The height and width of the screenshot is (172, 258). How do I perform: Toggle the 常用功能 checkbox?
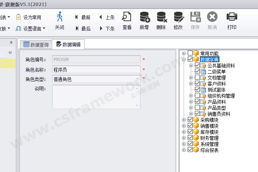pos(190,54)
